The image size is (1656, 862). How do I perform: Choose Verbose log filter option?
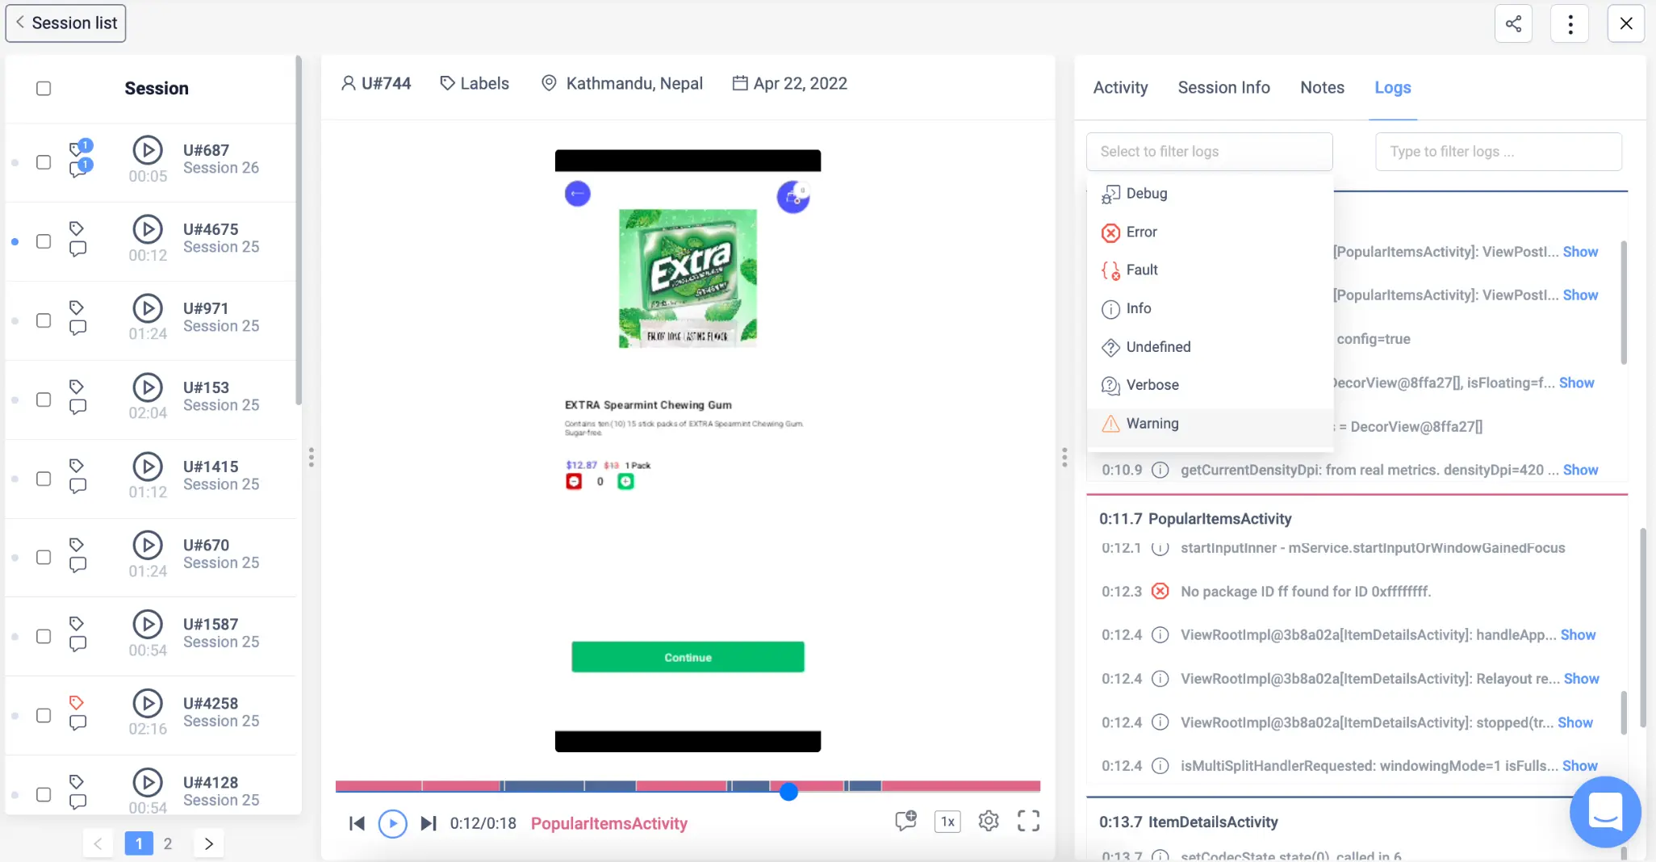coord(1210,386)
